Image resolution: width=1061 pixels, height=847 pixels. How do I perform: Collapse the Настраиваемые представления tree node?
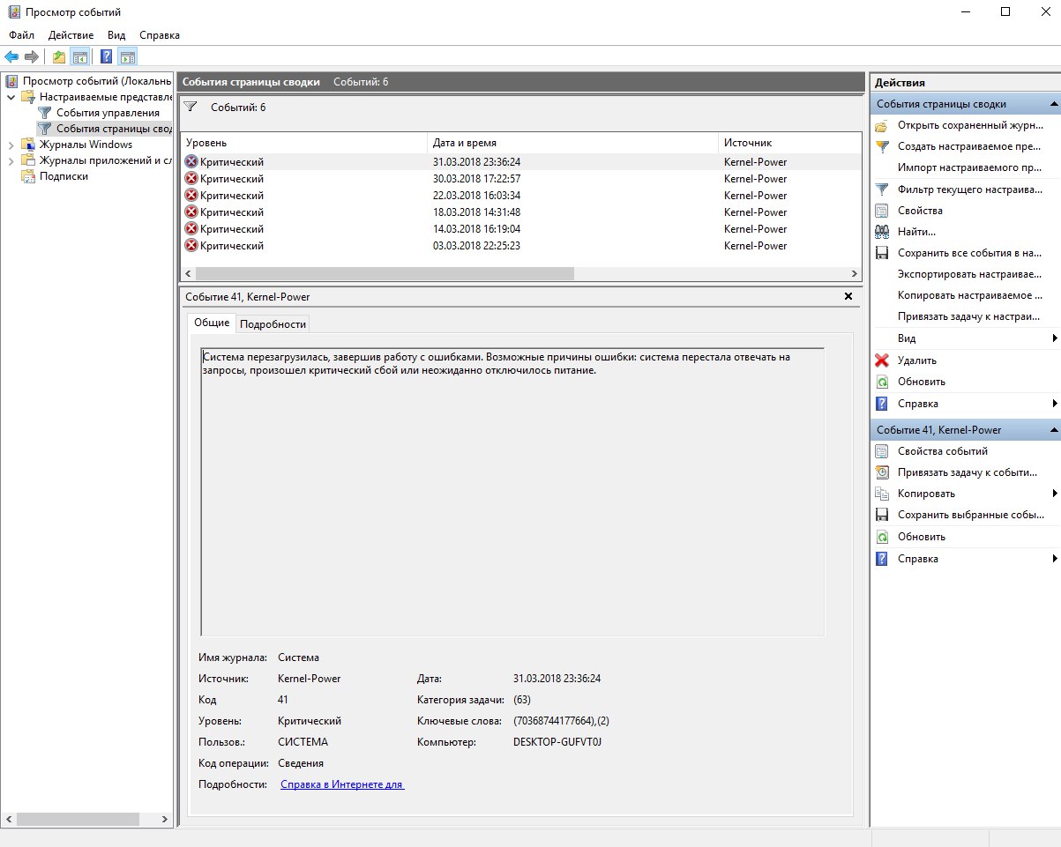click(11, 97)
